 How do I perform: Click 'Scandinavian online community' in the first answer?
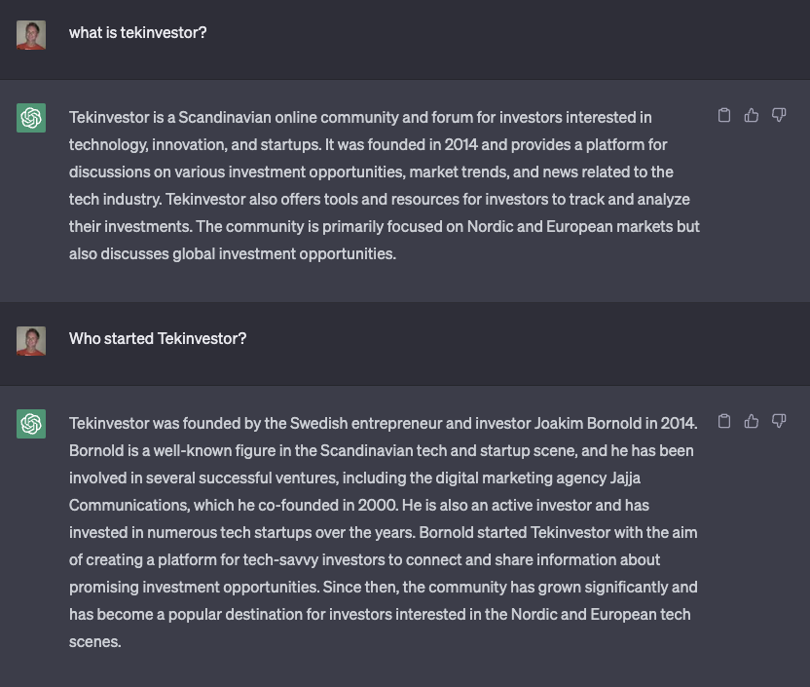[x=288, y=117]
